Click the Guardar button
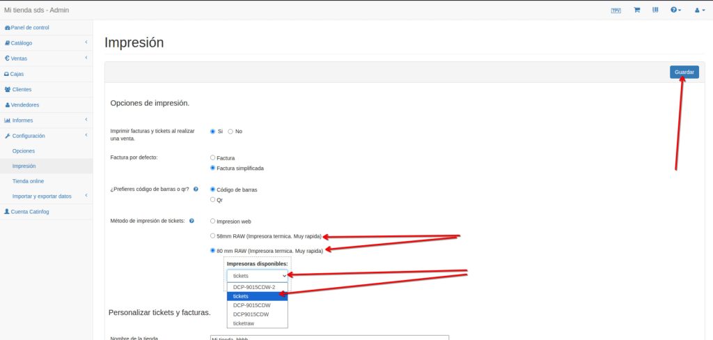Image resolution: width=713 pixels, height=340 pixels. 684,72
